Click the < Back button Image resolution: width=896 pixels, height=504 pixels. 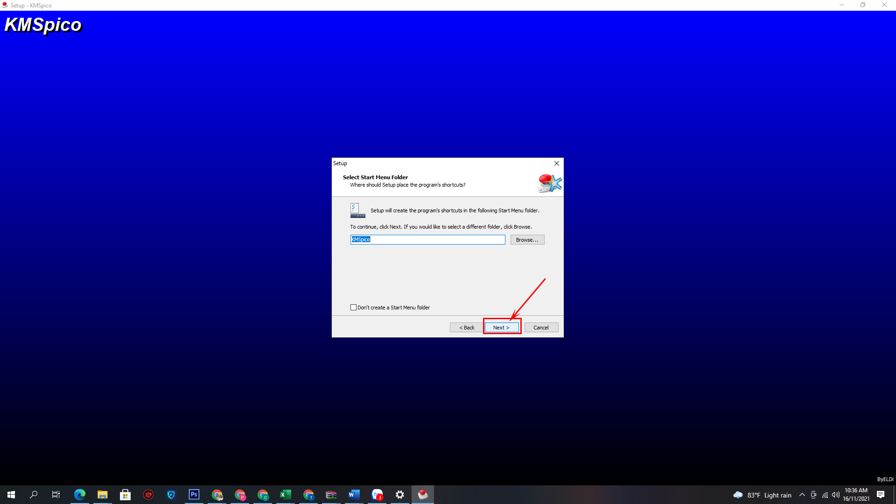[466, 328]
